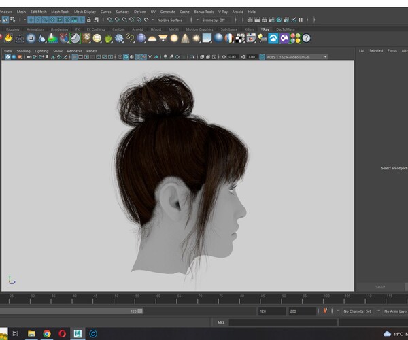
Task: Open the Deform menu
Action: click(140, 12)
